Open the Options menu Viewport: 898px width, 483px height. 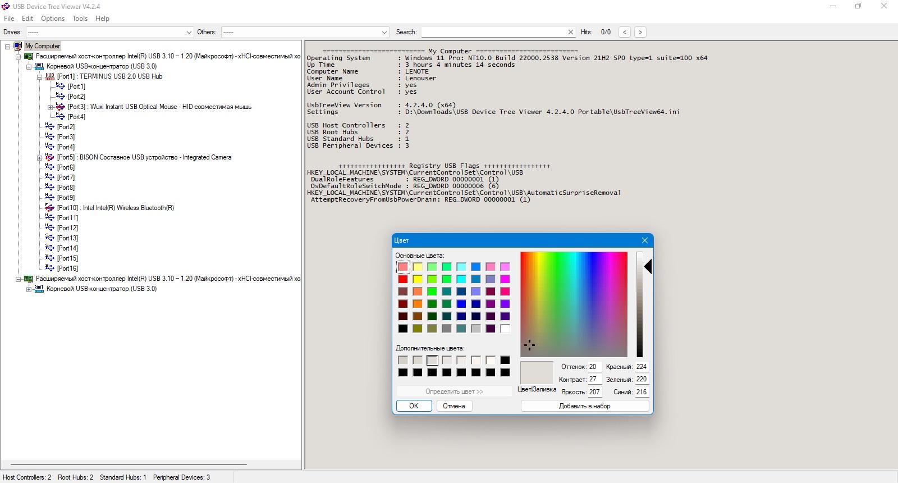click(x=53, y=19)
